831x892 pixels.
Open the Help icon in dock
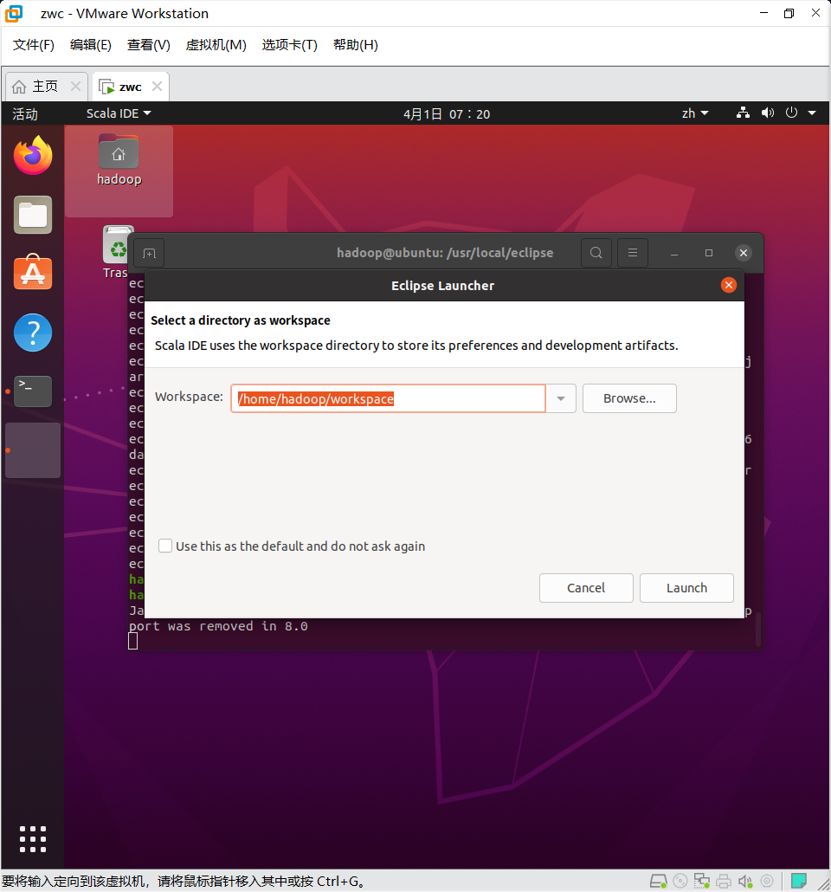point(33,333)
